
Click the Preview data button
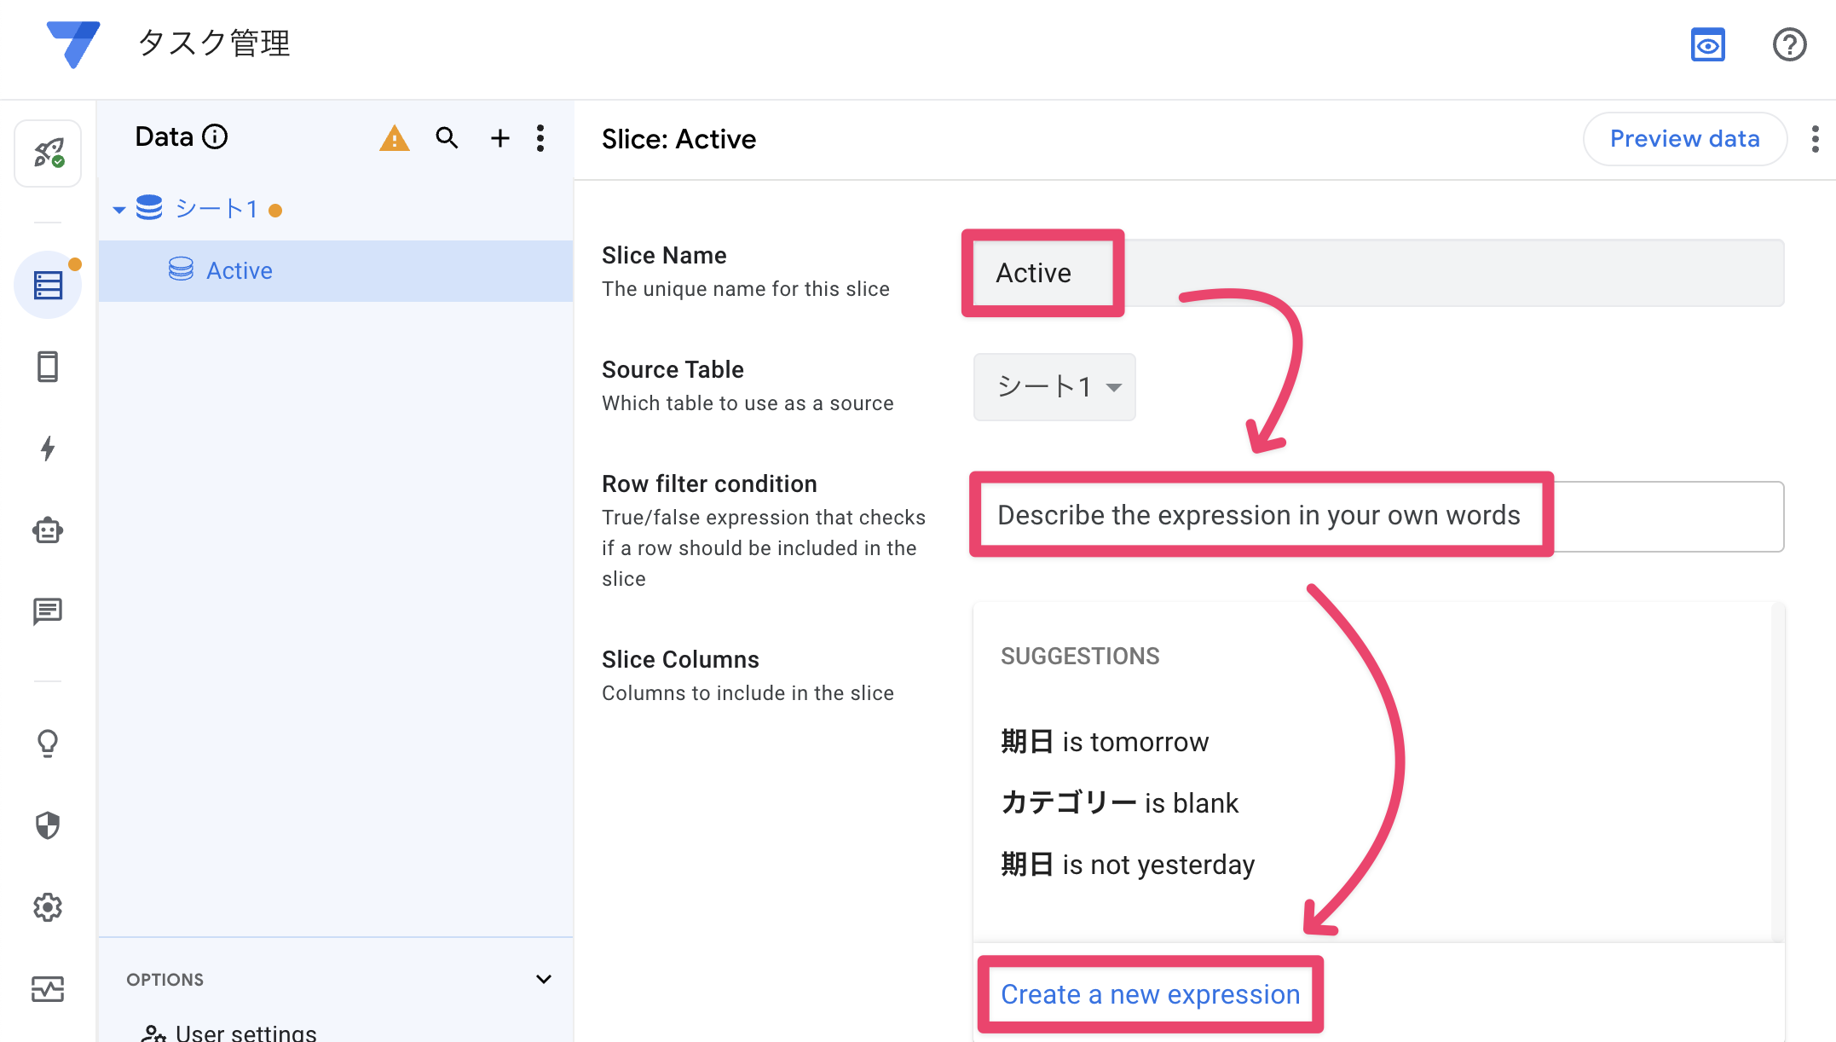tap(1684, 139)
